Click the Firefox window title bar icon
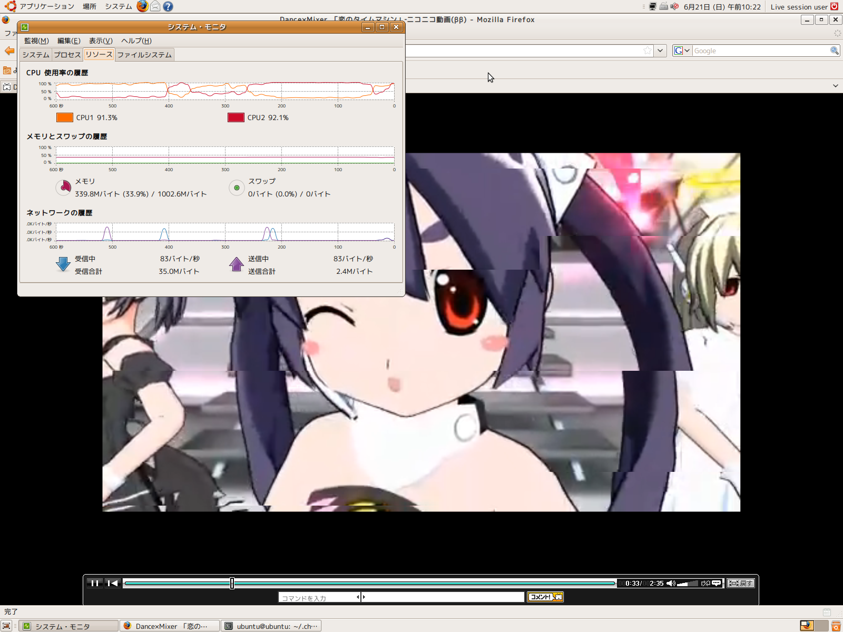 (6, 19)
